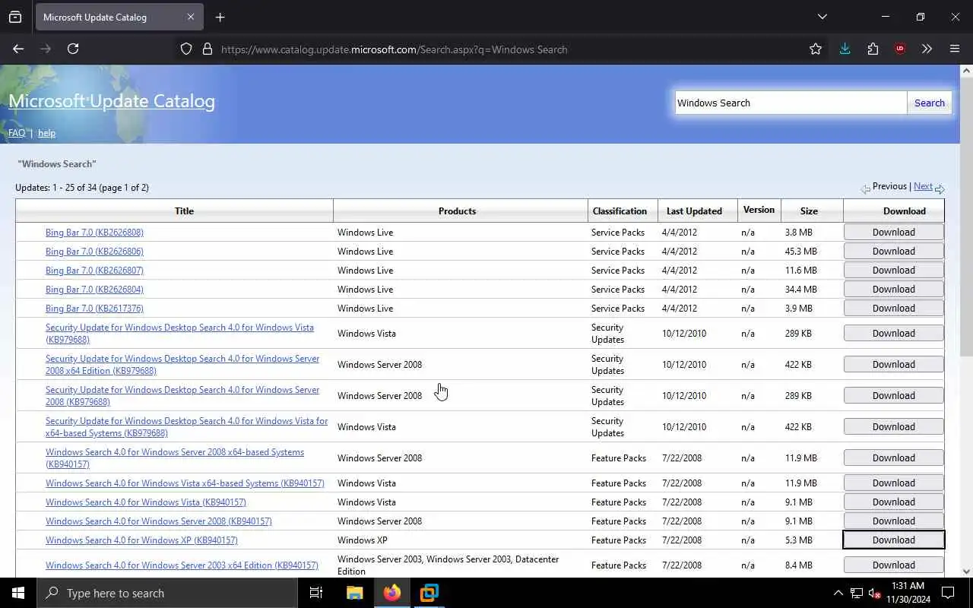Open File Explorer from the taskbar
This screenshot has height=608, width=973.
point(355,593)
